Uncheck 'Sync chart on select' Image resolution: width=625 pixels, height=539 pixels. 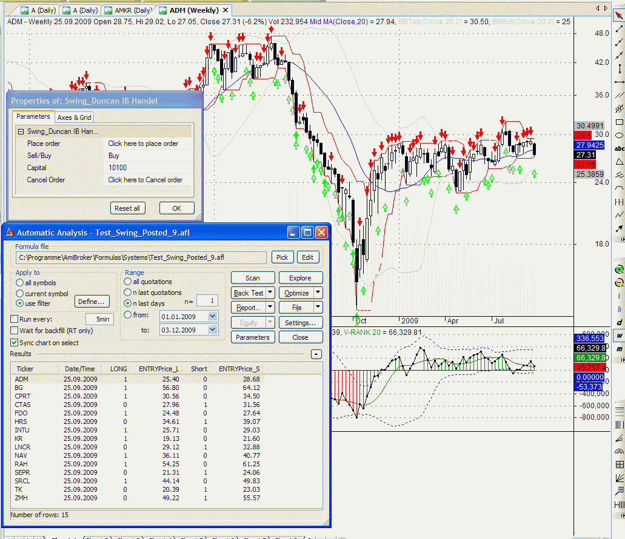click(15, 343)
